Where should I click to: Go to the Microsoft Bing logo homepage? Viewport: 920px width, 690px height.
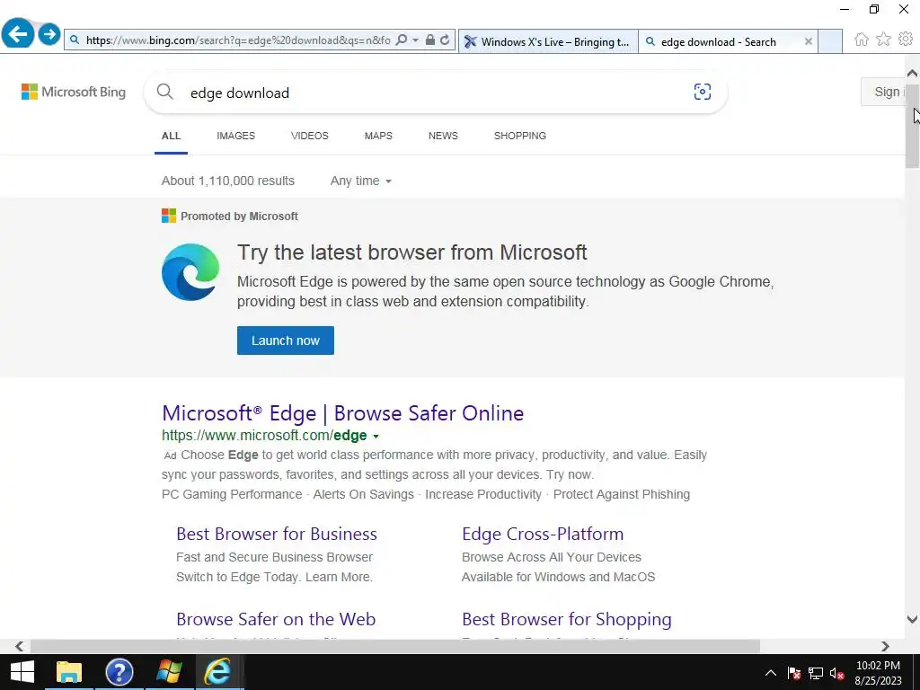point(74,93)
